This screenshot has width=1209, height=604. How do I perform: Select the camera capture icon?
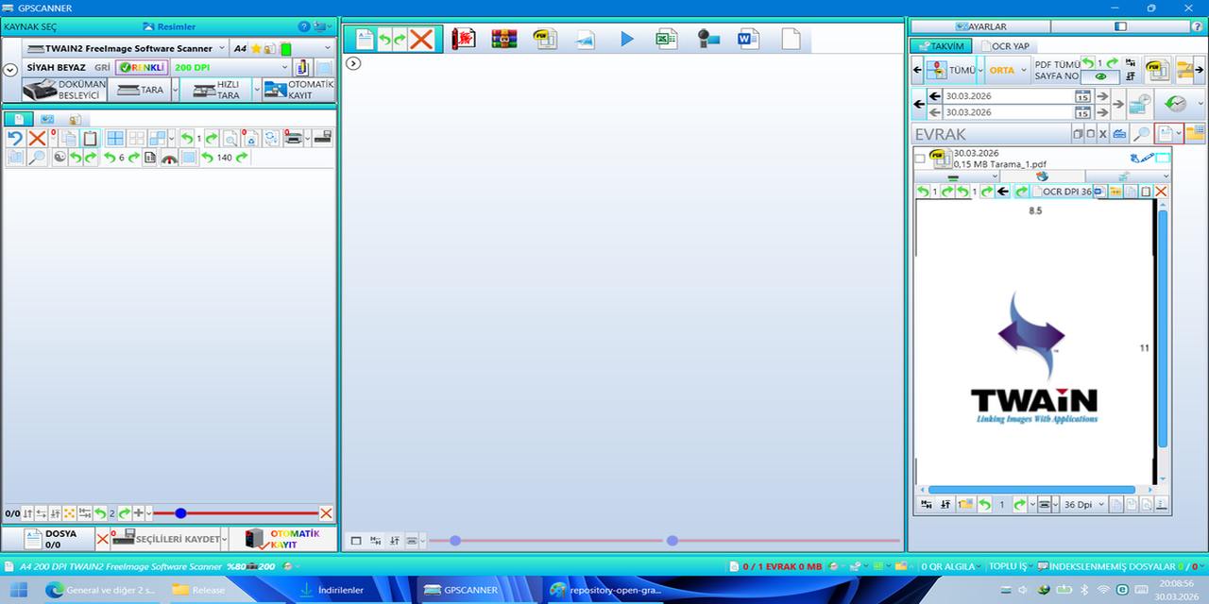click(x=707, y=39)
